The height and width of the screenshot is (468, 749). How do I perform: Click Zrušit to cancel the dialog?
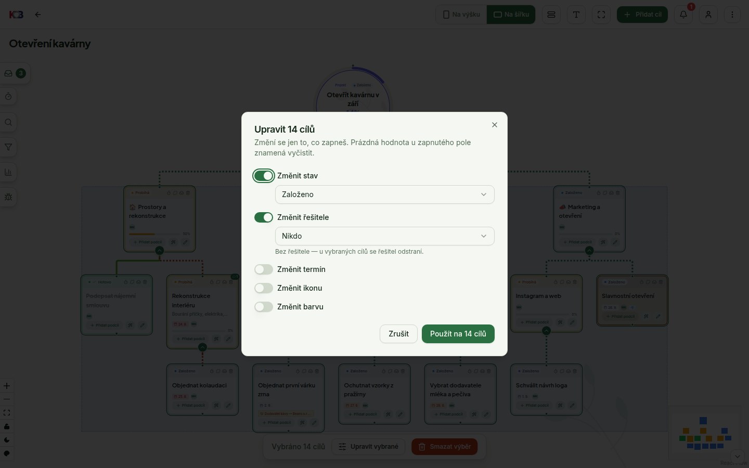[x=398, y=334]
